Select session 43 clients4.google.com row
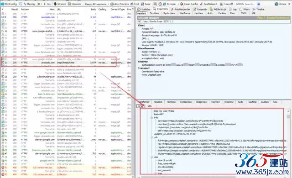 pyautogui.click(x=66, y=140)
